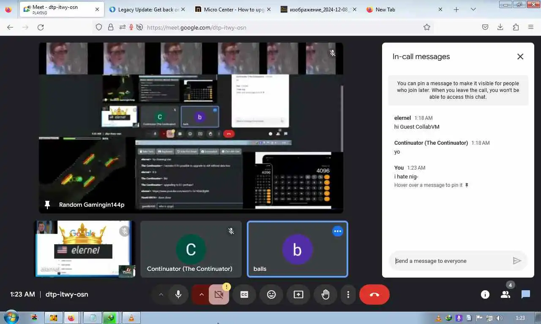Close the Micro Center tab

269,9
